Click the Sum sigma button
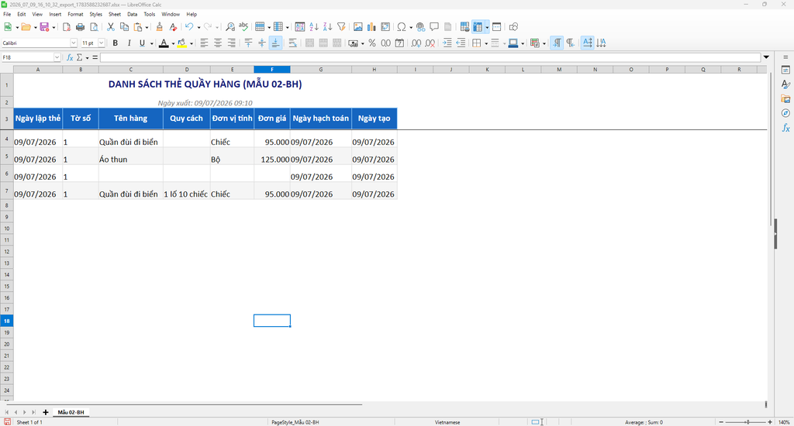 [x=80, y=57]
